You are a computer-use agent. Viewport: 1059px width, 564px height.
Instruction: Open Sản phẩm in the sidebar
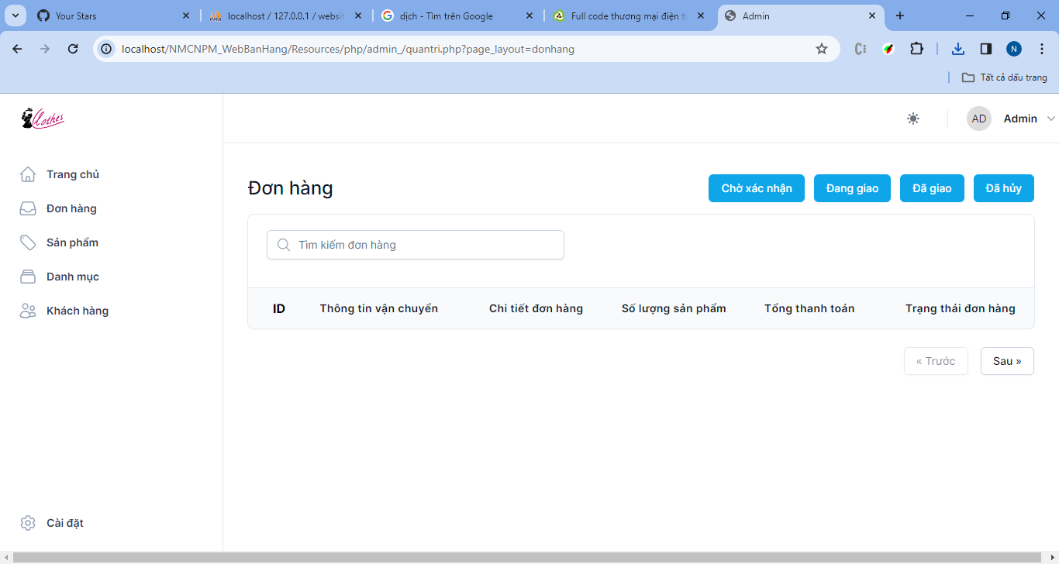pyautogui.click(x=72, y=242)
